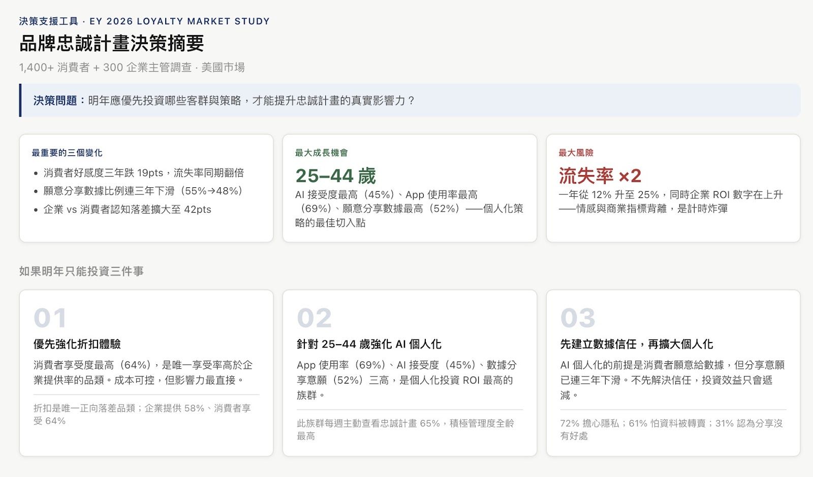Click the large number 03
Viewport: 813px width, 477px height.
point(578,318)
